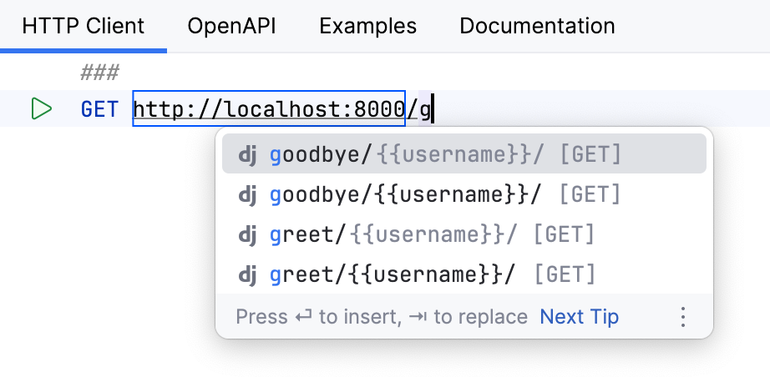Pick the first greet/{{username}}/ completion entry
The width and height of the screenshot is (770, 387).
pyautogui.click(x=432, y=234)
